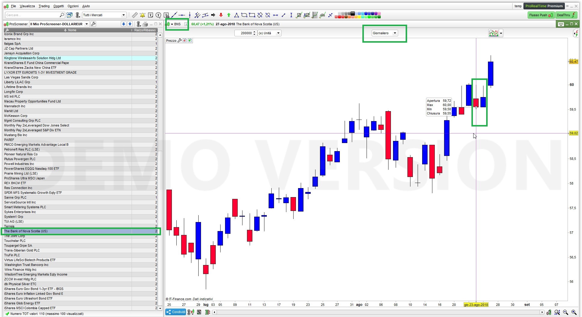Select iShares Glob Energy ETF row

(x=81, y=303)
